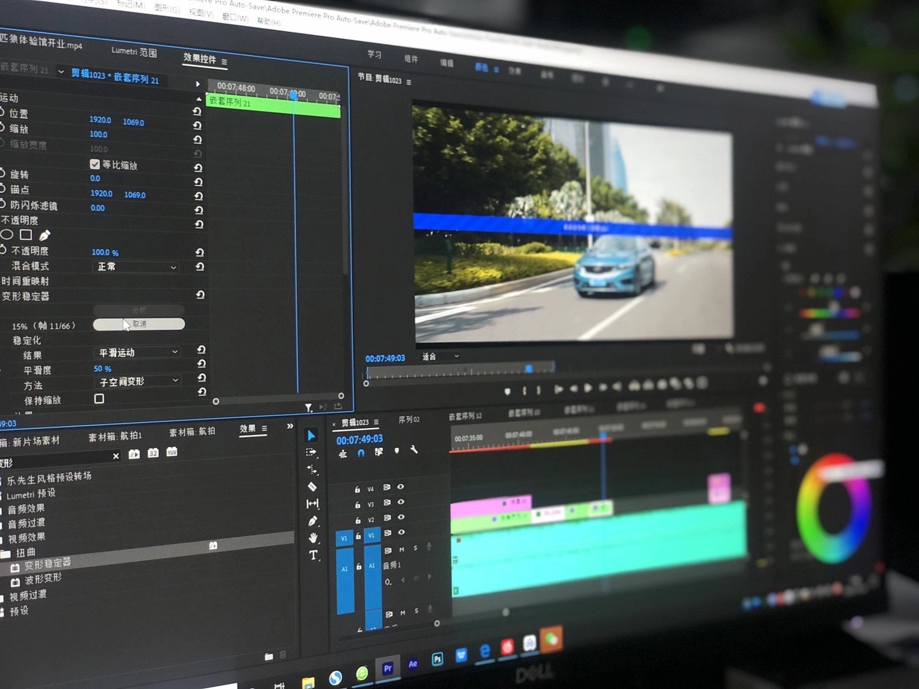Create rectangle opacity mask
This screenshot has width=919, height=689.
click(26, 235)
